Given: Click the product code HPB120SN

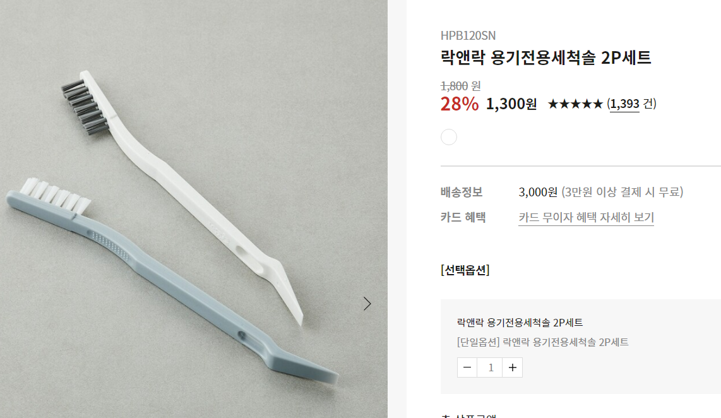Looking at the screenshot, I should (468, 35).
